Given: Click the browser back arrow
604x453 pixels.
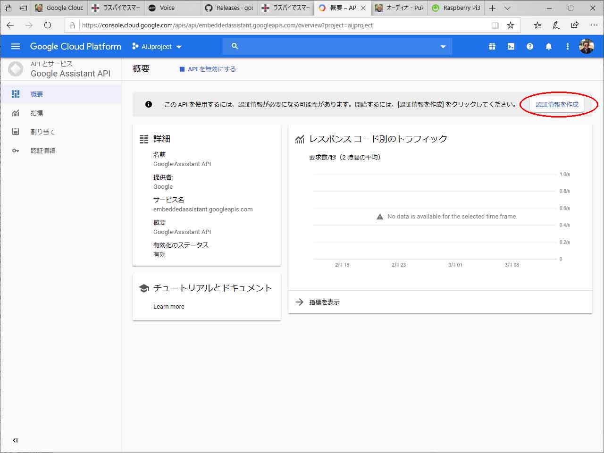Looking at the screenshot, I should [10, 25].
